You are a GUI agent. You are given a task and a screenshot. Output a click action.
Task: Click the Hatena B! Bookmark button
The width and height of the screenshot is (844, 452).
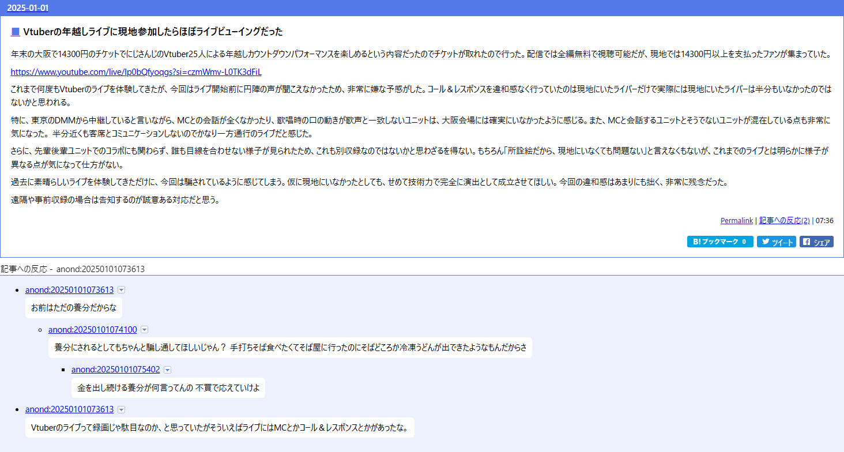719,242
